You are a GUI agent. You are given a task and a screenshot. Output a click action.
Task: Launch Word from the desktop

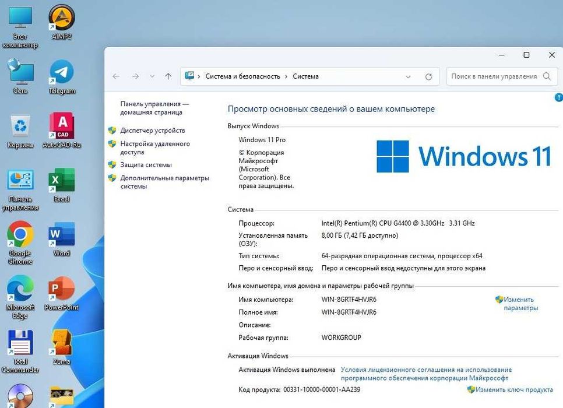pos(62,239)
